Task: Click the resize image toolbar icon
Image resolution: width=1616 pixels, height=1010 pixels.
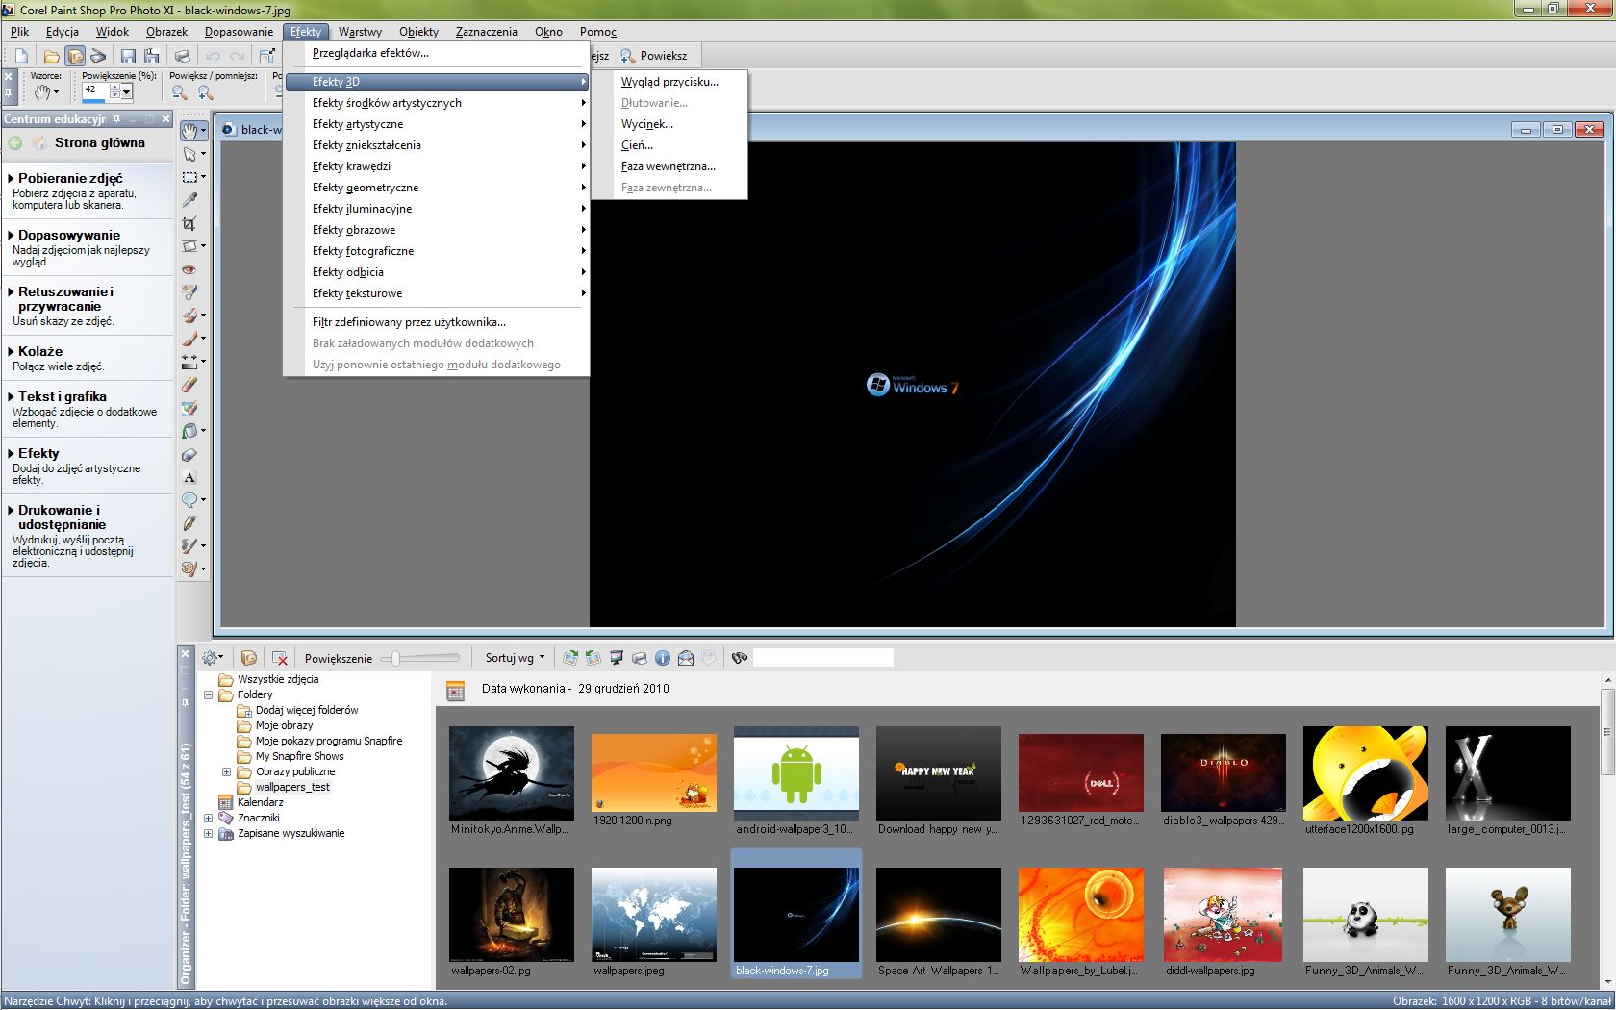Action: click(266, 56)
